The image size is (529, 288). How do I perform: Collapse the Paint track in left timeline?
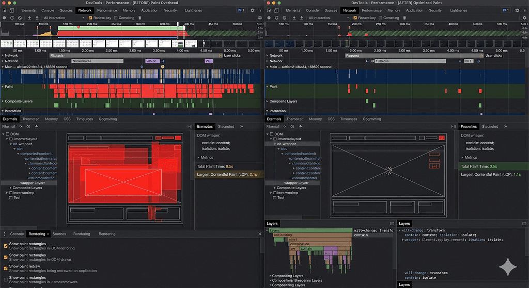[x=3, y=87]
